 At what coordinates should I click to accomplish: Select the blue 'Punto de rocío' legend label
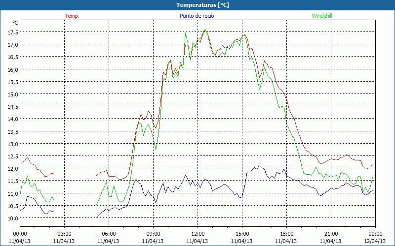(x=197, y=16)
